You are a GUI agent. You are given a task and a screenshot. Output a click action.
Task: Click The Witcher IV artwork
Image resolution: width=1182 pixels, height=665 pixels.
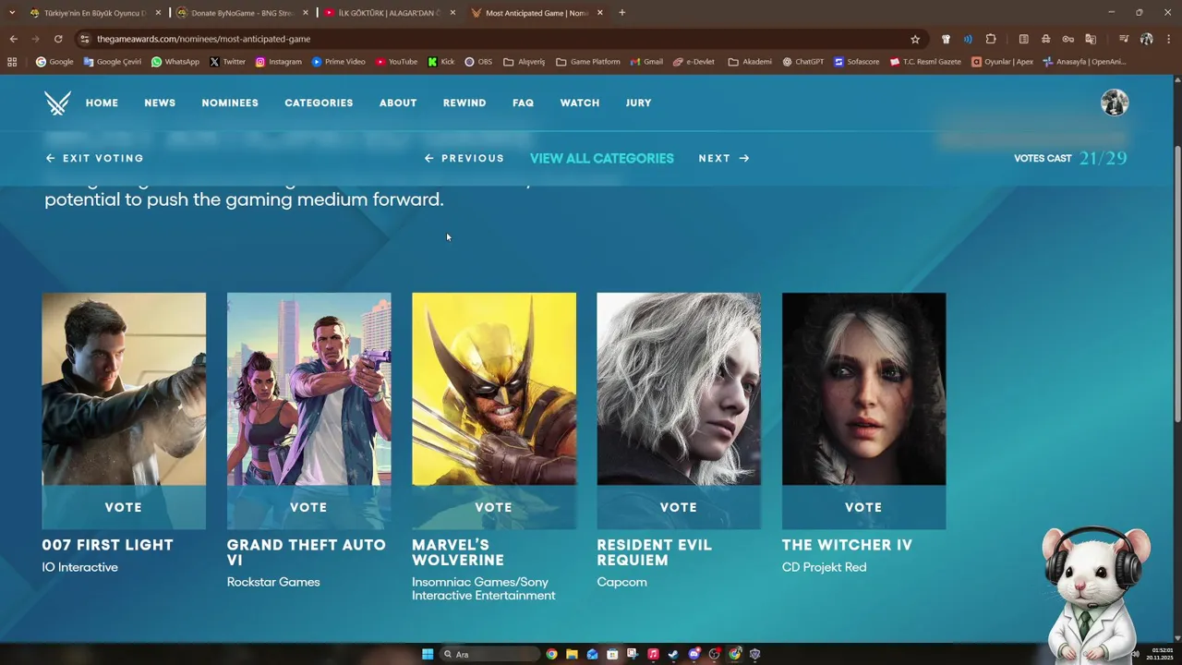click(863, 389)
